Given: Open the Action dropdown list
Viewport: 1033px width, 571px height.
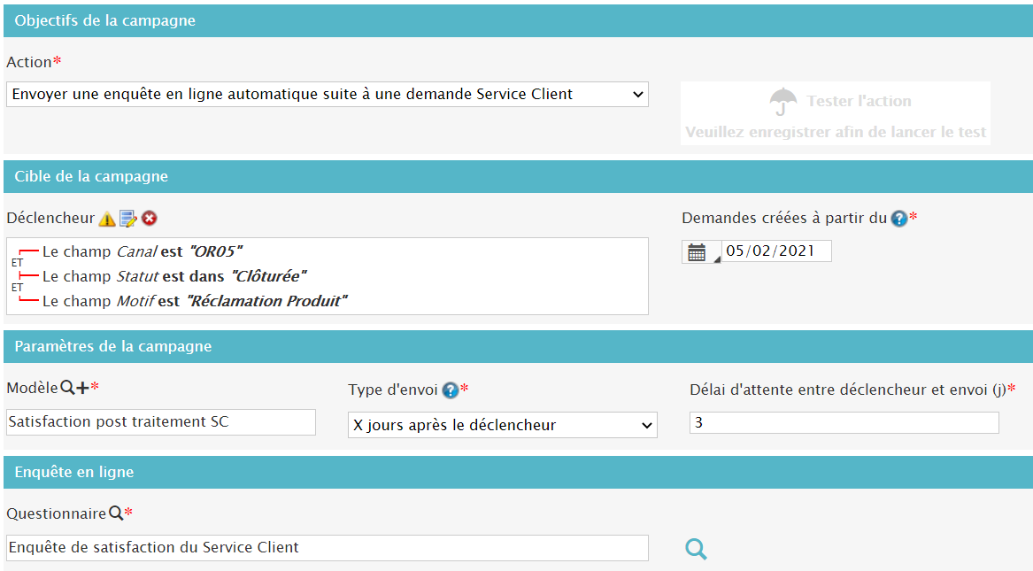Looking at the screenshot, I should pyautogui.click(x=327, y=95).
